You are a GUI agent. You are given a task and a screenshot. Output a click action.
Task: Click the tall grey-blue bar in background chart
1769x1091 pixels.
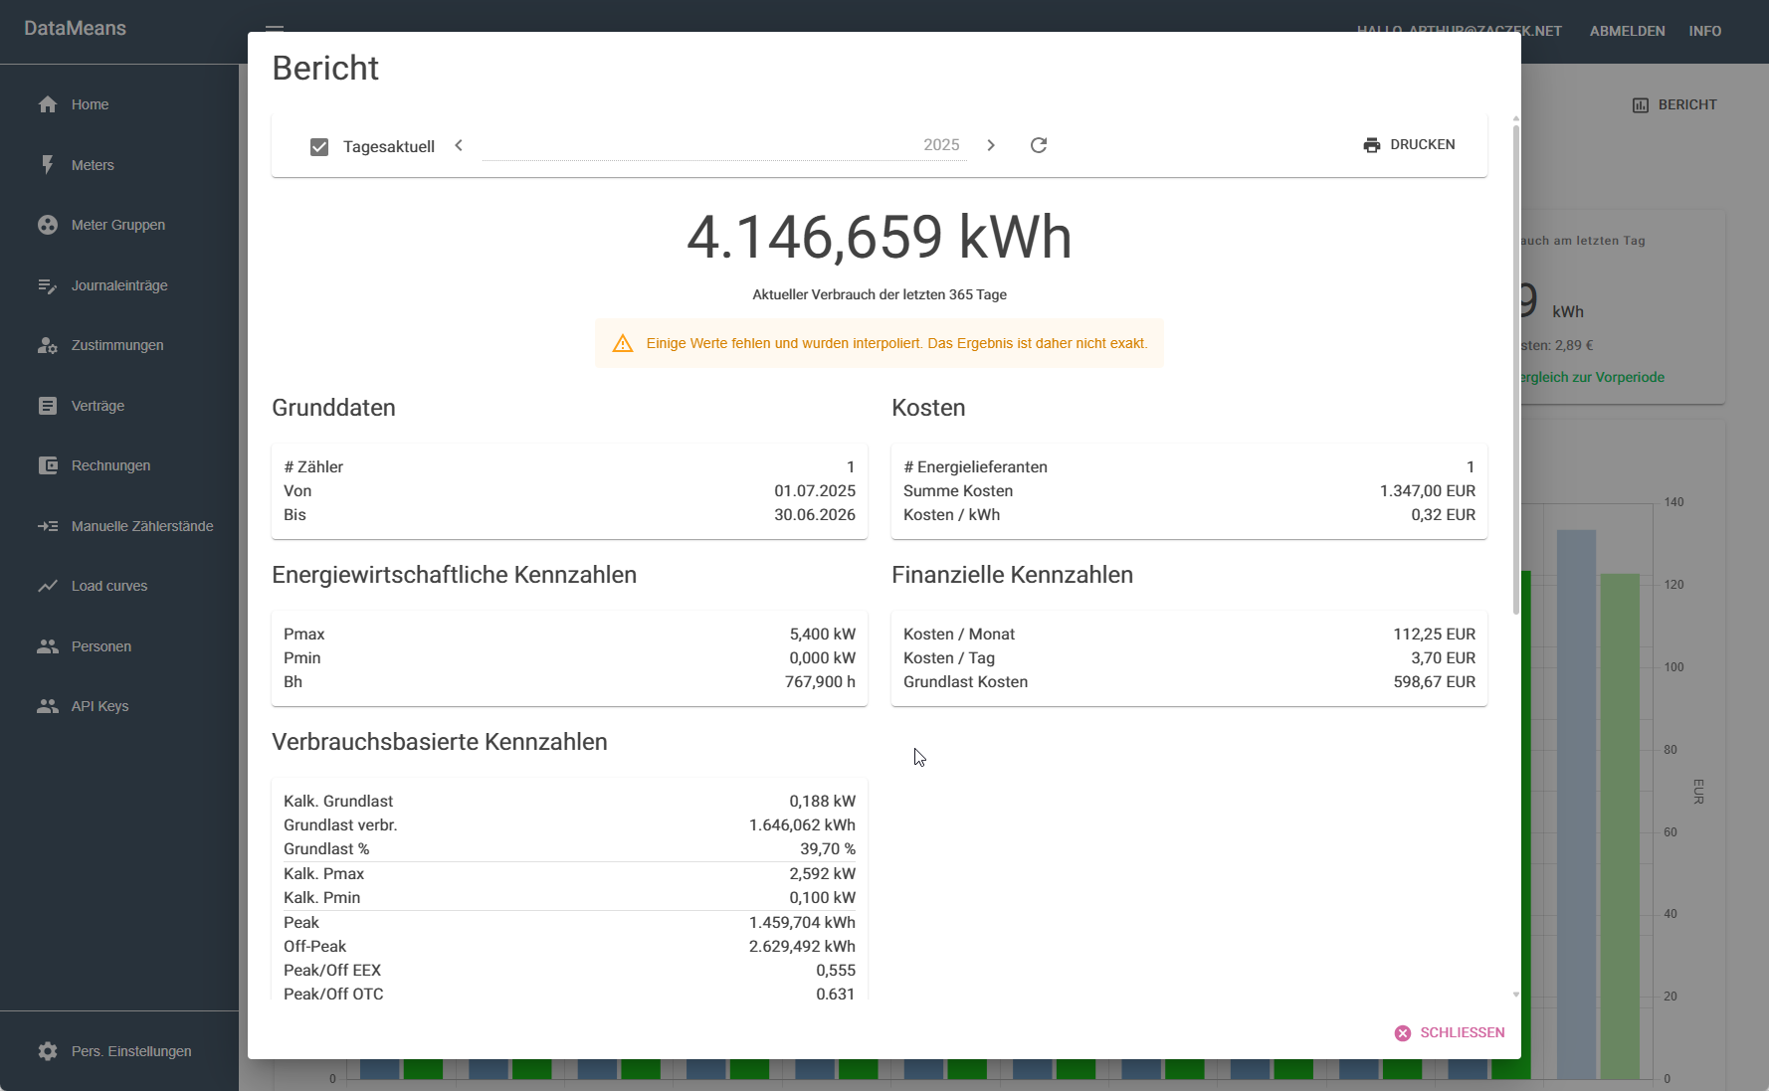(1576, 804)
